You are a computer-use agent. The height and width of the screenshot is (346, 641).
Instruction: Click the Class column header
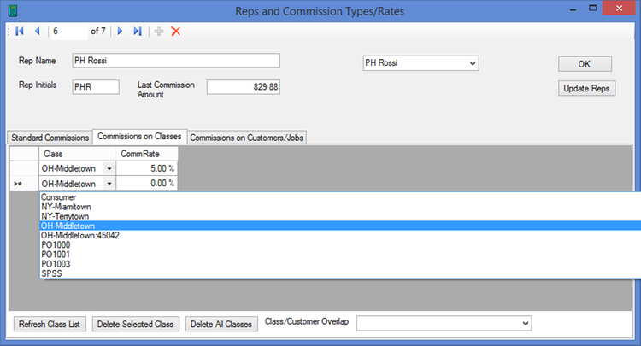(x=77, y=154)
